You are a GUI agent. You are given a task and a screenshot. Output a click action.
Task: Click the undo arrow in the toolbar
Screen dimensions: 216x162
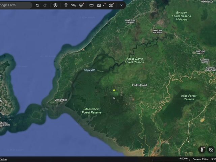pyautogui.click(x=37, y=5)
